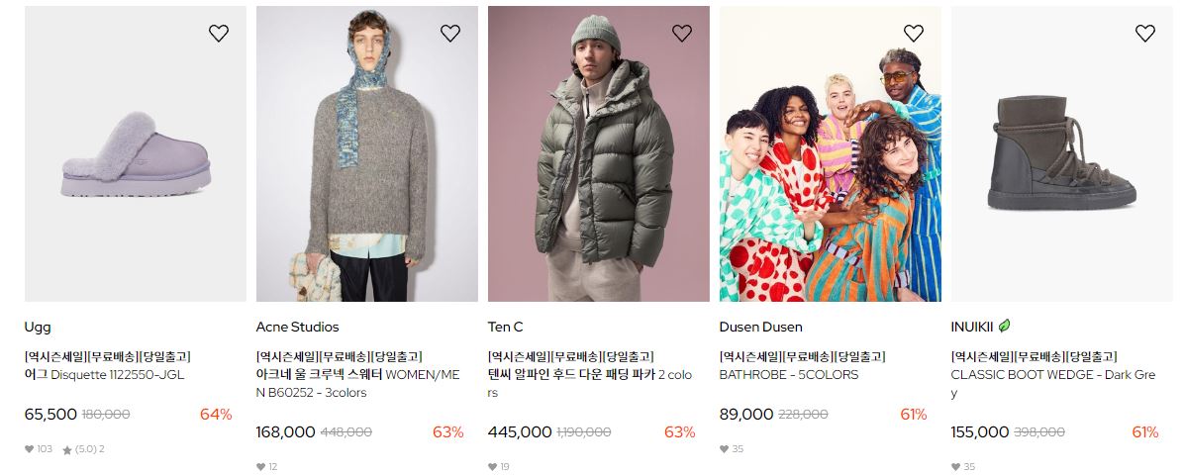View the INUIKII grey boot image
Viewport: 1184px width, 475px height.
click(1061, 154)
